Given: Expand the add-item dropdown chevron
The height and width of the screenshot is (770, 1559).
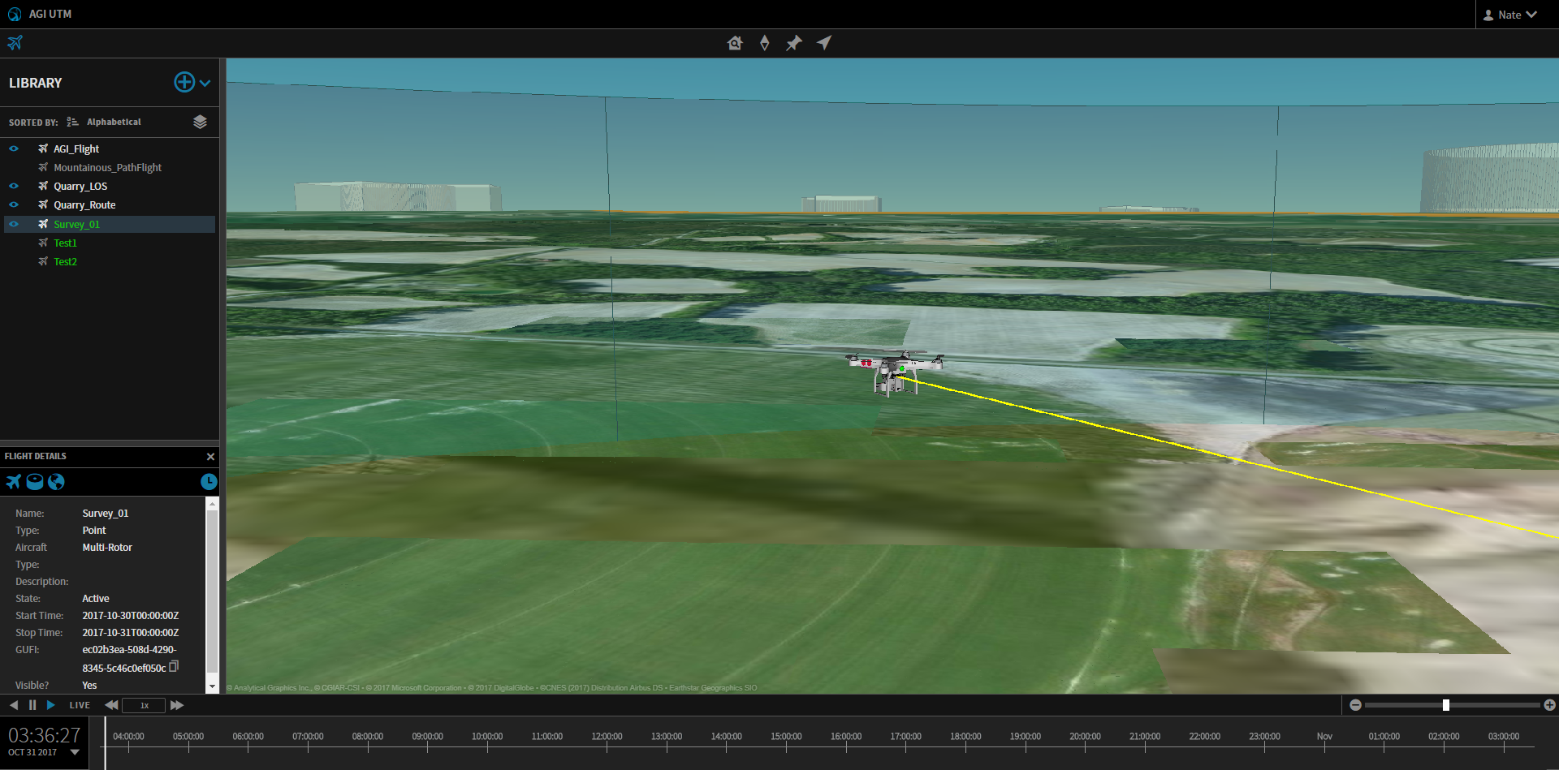Looking at the screenshot, I should coord(205,83).
